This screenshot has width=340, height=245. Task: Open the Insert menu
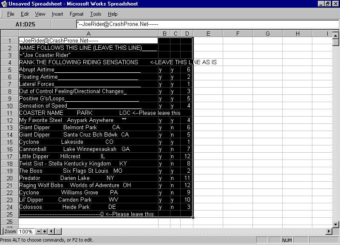pyautogui.click(x=57, y=14)
